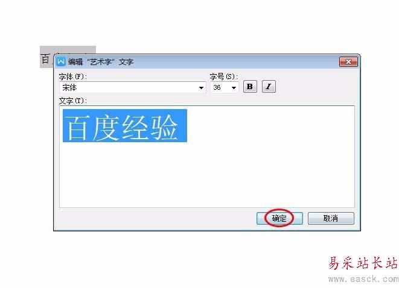
Task: Select the gray art text 百 behind the dialog
Action: tap(46, 59)
